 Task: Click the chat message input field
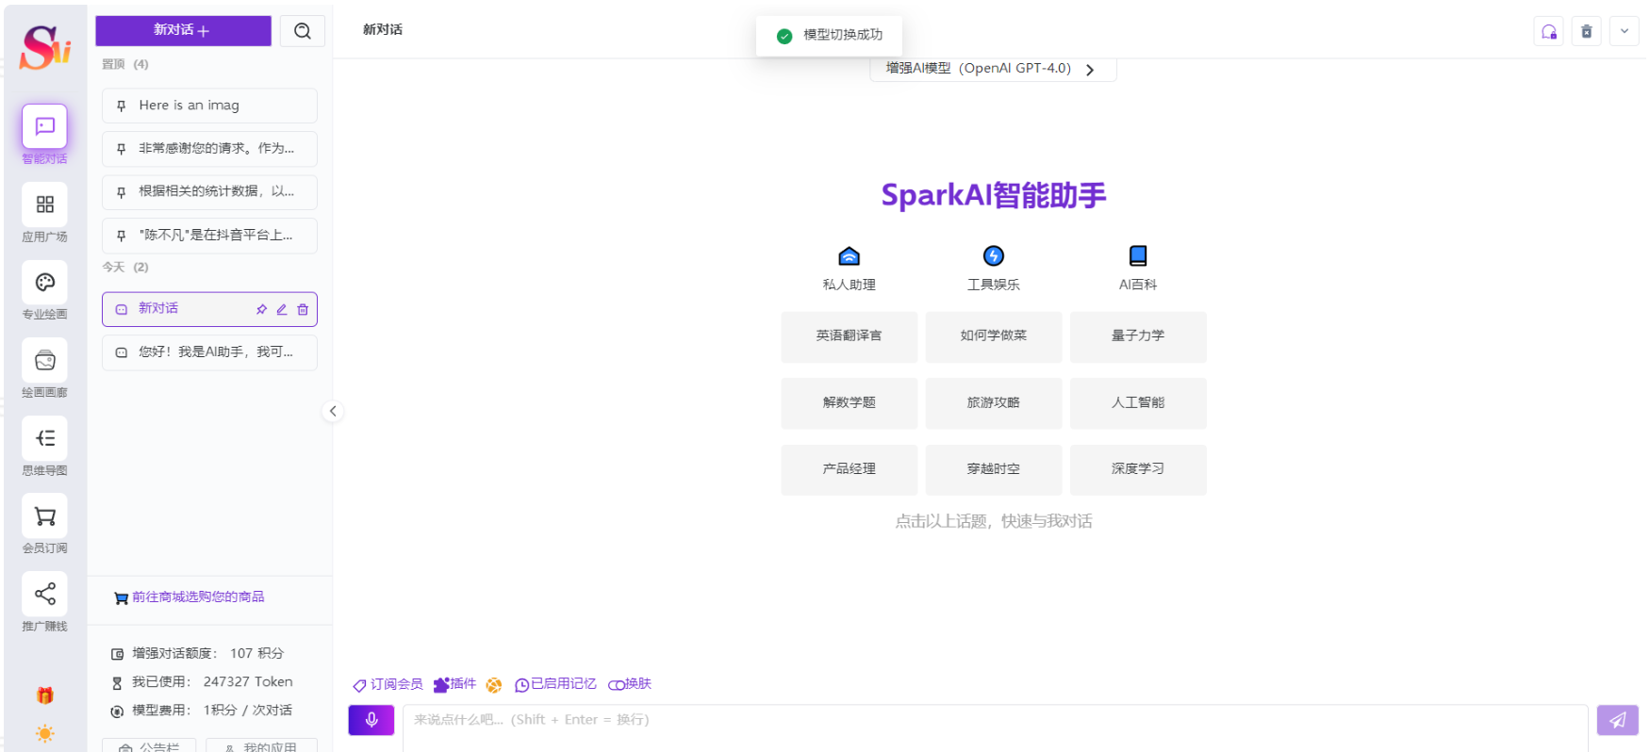click(995, 726)
